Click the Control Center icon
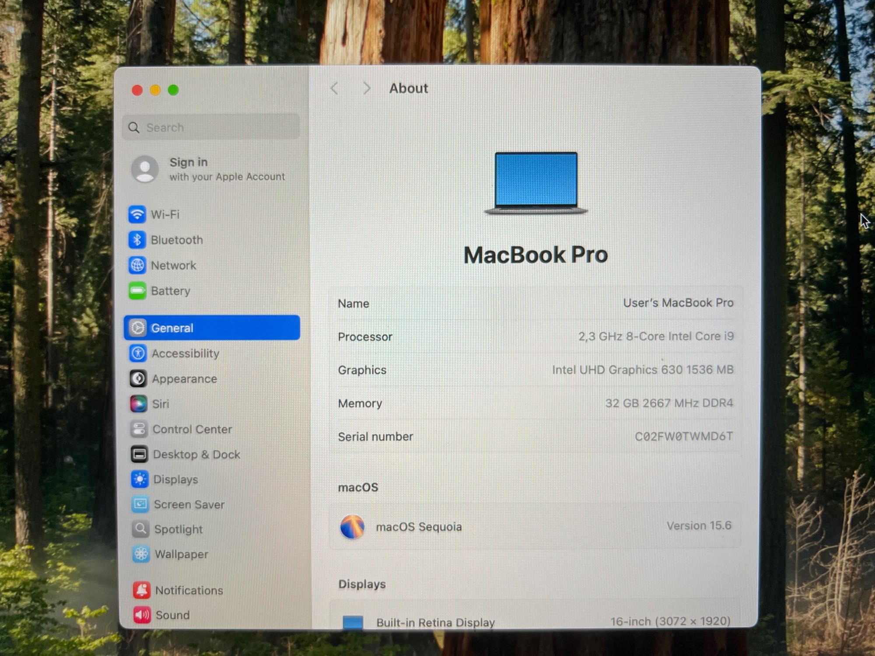This screenshot has height=656, width=875. coord(139,429)
